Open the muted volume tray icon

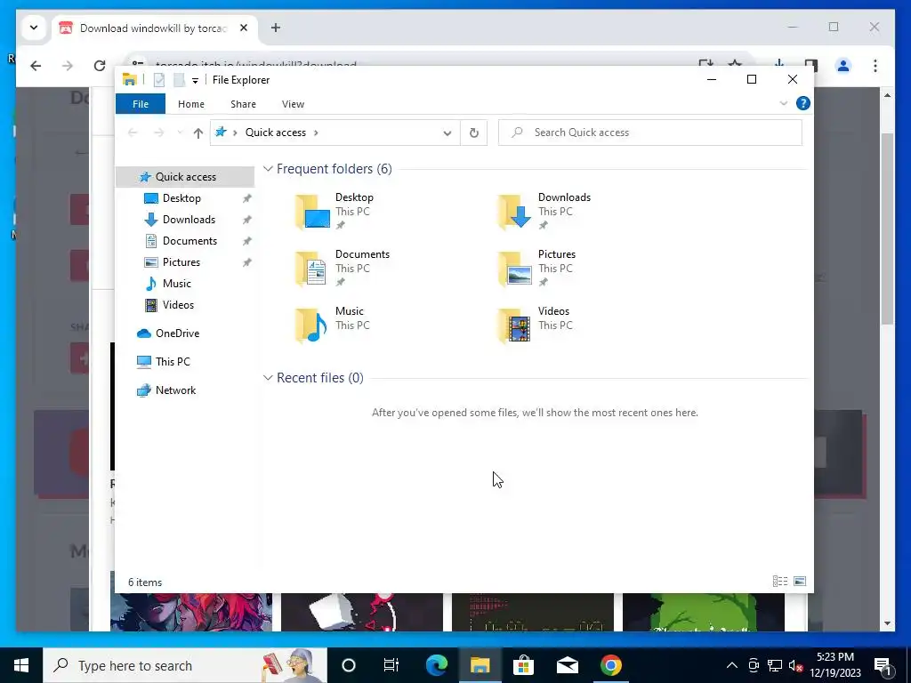[795, 665]
